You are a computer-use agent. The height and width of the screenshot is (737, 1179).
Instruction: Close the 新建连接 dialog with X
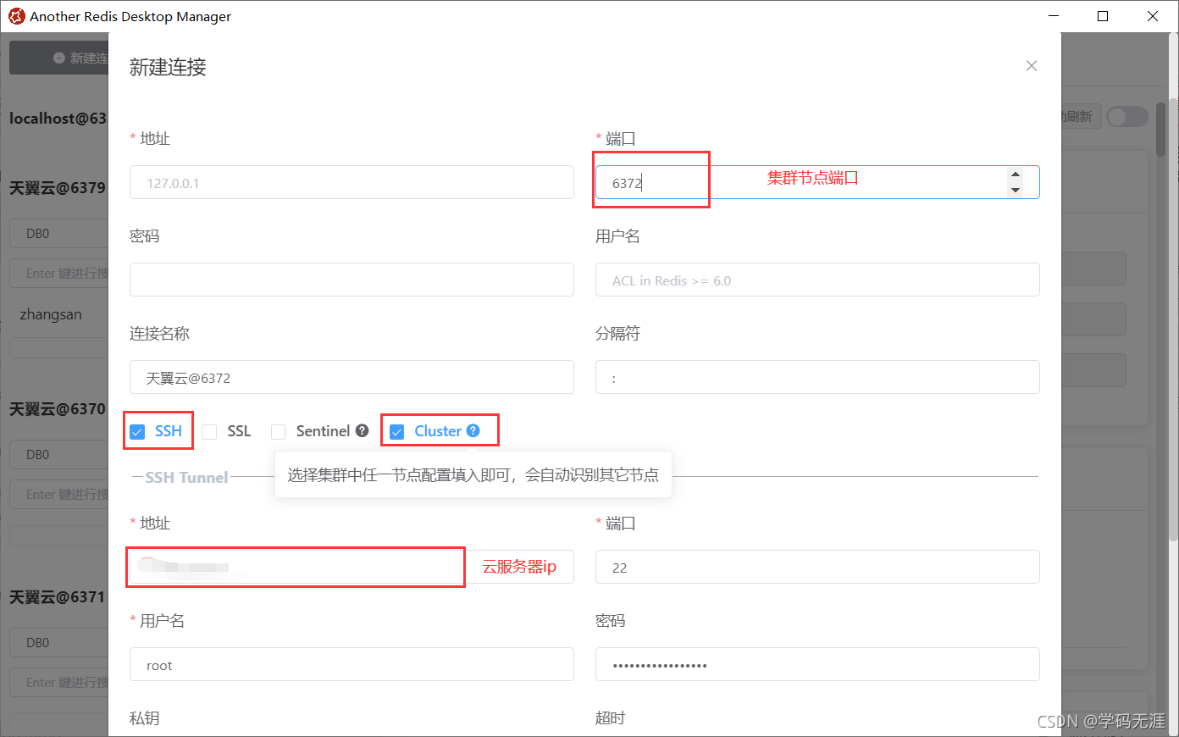tap(1031, 66)
